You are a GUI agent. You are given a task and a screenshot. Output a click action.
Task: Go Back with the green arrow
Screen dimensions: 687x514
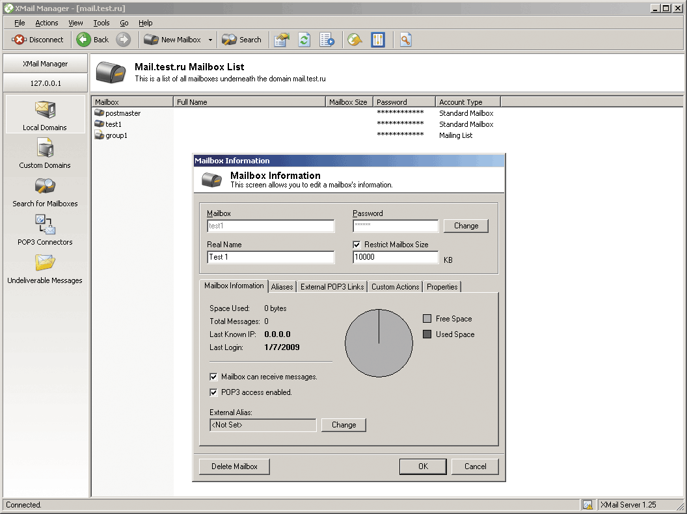coord(92,40)
